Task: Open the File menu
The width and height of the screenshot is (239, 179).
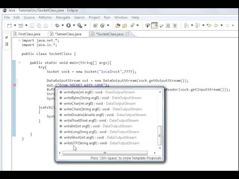Action: point(7,18)
